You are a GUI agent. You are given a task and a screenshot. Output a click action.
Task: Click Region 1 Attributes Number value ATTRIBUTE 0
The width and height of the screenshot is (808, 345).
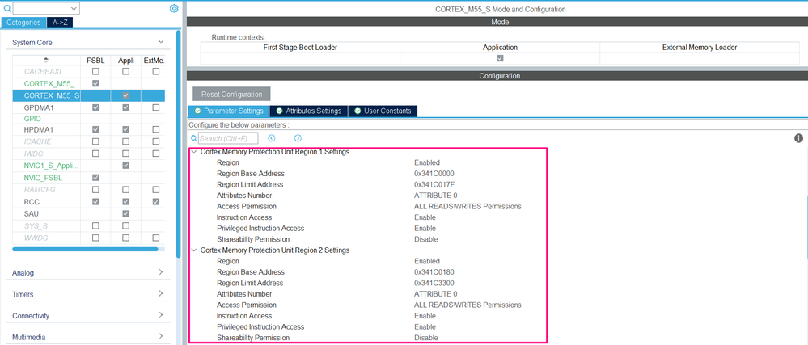[435, 196]
